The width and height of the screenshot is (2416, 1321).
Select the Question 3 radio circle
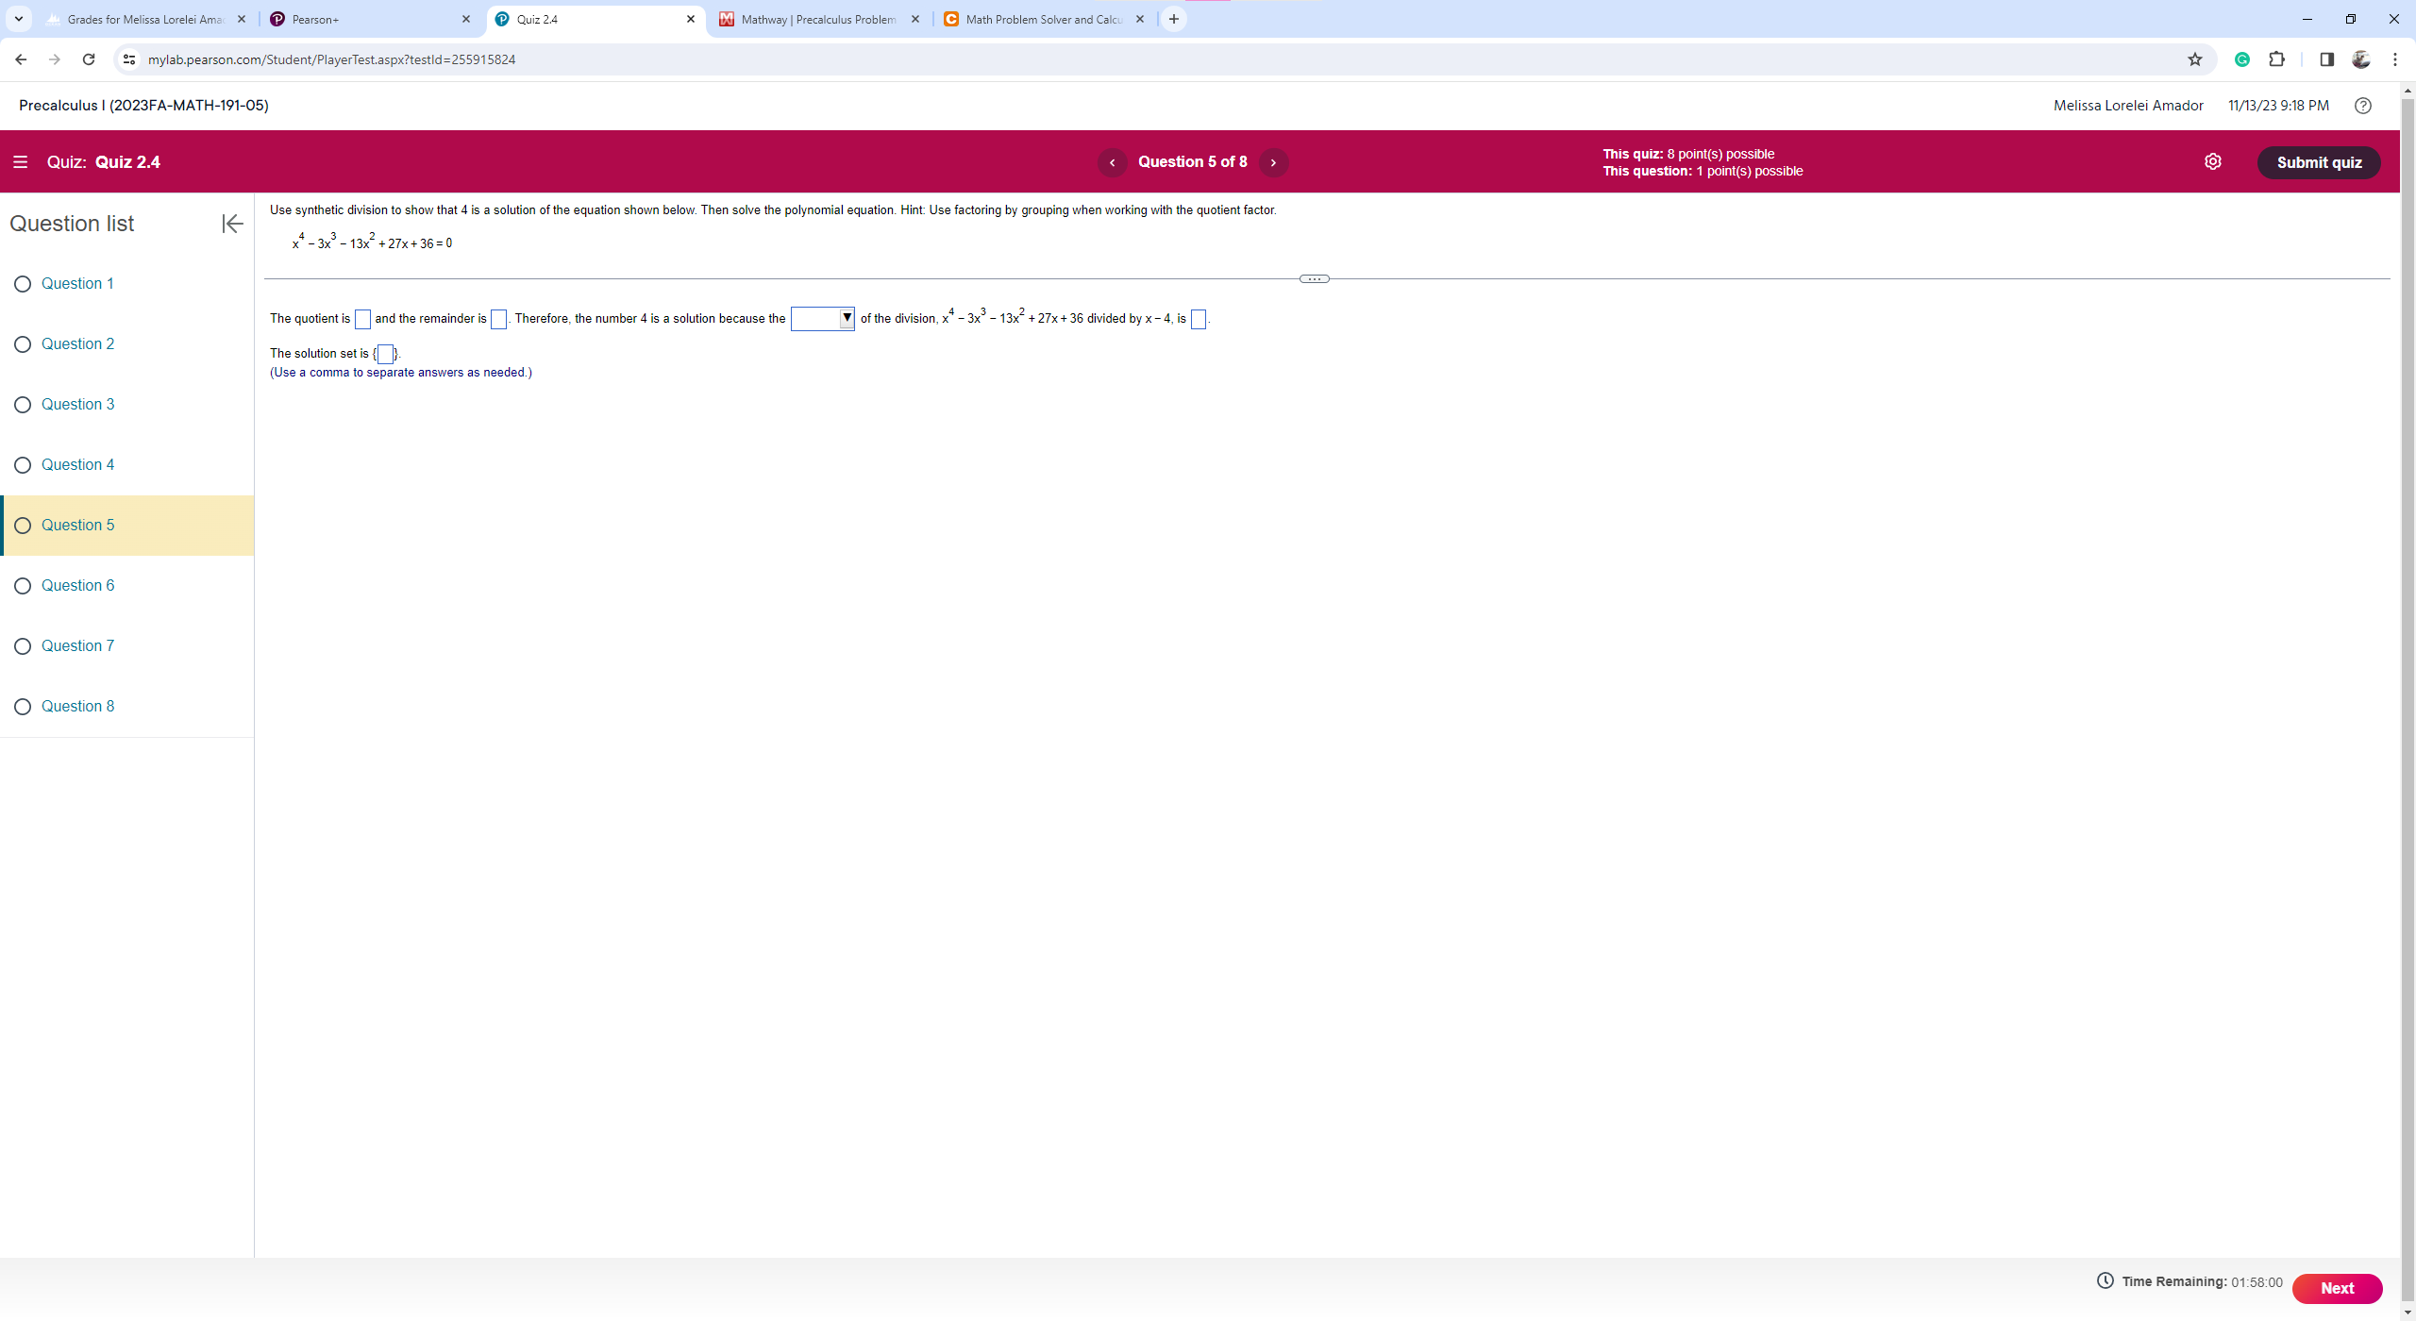(x=23, y=405)
